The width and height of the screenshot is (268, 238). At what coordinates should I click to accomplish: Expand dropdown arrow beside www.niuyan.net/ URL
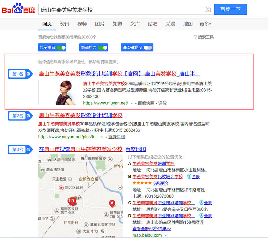tap(132, 103)
